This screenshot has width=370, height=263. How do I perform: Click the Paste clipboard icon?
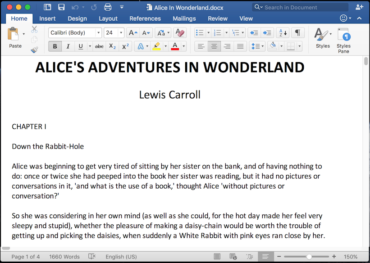[13, 34]
